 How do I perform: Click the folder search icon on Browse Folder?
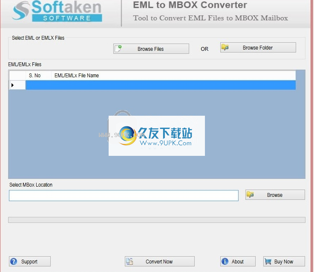coord(225,47)
